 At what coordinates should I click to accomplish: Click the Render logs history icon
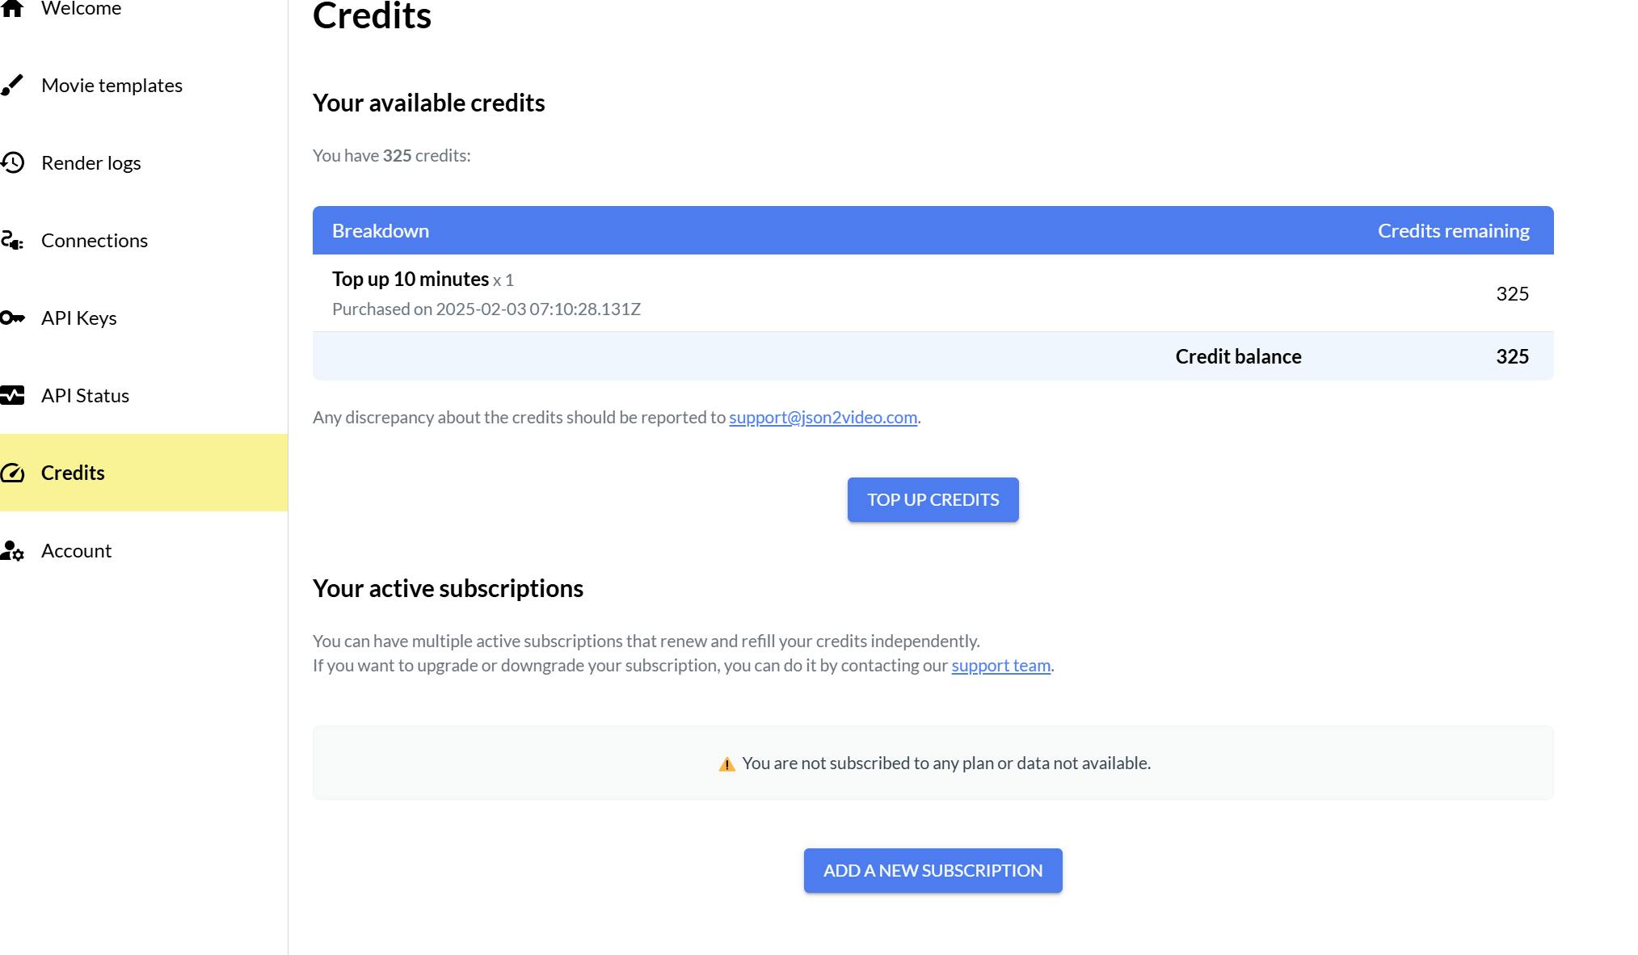click(x=12, y=162)
